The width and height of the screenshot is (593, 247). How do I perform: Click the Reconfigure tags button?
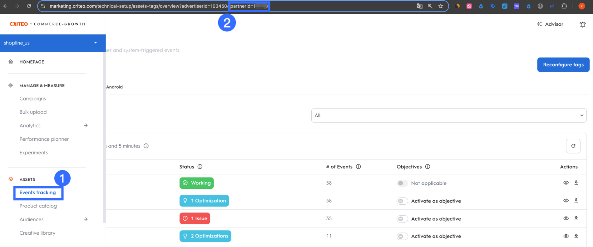pos(563,65)
